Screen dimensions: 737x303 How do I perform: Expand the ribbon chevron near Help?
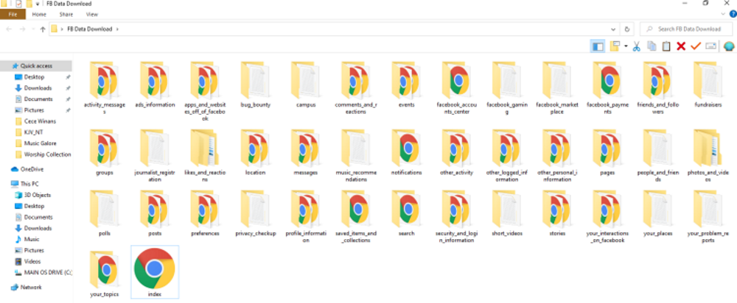click(724, 15)
